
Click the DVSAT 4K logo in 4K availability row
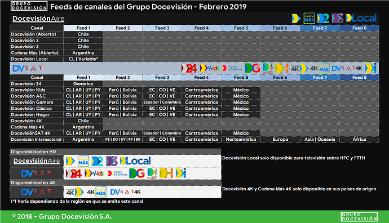coord(125,192)
